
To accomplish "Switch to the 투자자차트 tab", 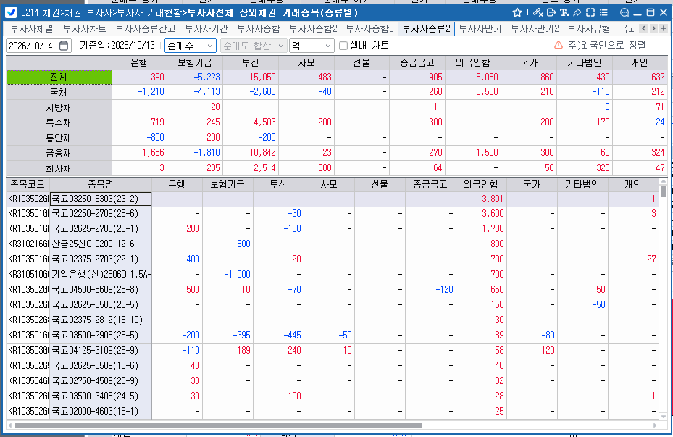I will point(85,29).
